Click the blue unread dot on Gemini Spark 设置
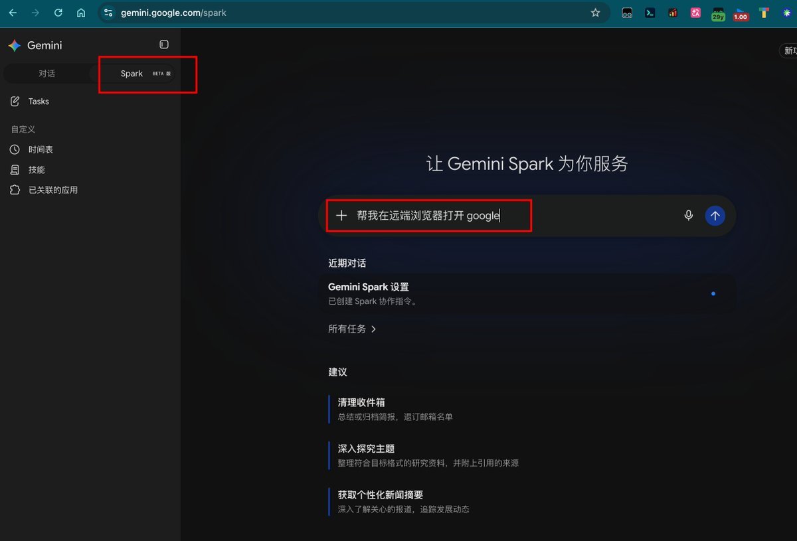Image resolution: width=797 pixels, height=541 pixels. [x=713, y=293]
